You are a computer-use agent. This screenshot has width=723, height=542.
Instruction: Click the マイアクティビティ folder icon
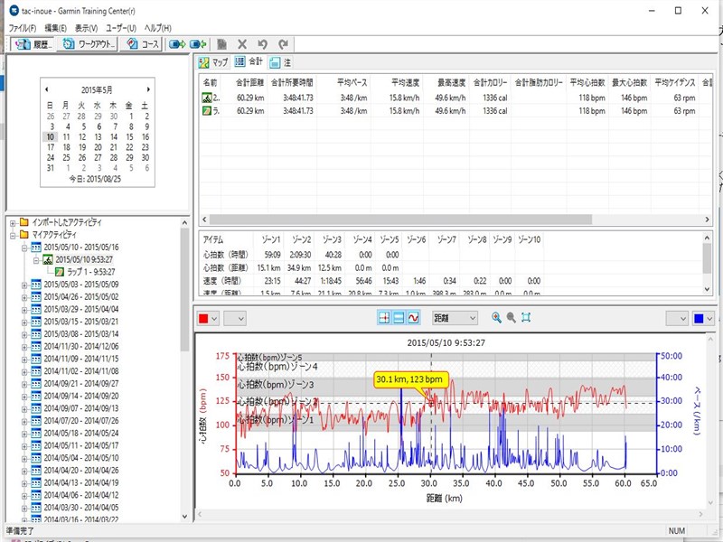(24, 235)
